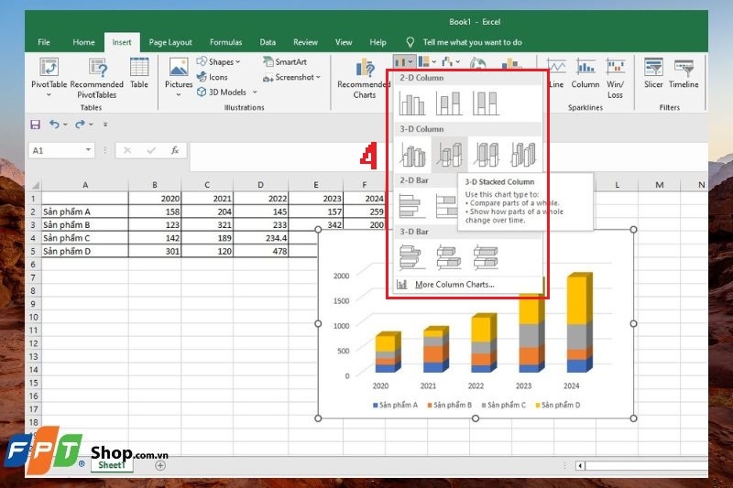Image resolution: width=733 pixels, height=488 pixels.
Task: Choose 3-D Clustered Column chart
Action: click(413, 154)
